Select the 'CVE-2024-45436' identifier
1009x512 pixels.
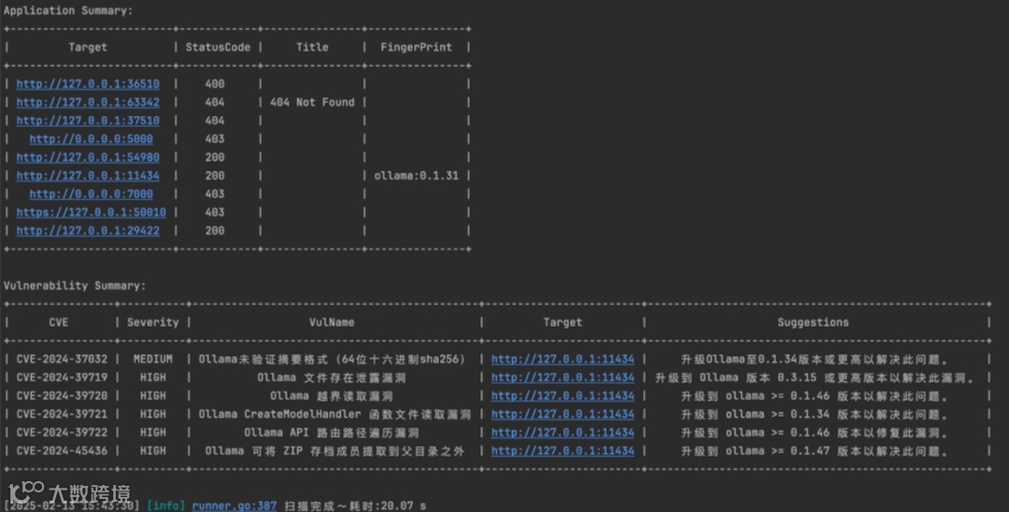coord(62,451)
